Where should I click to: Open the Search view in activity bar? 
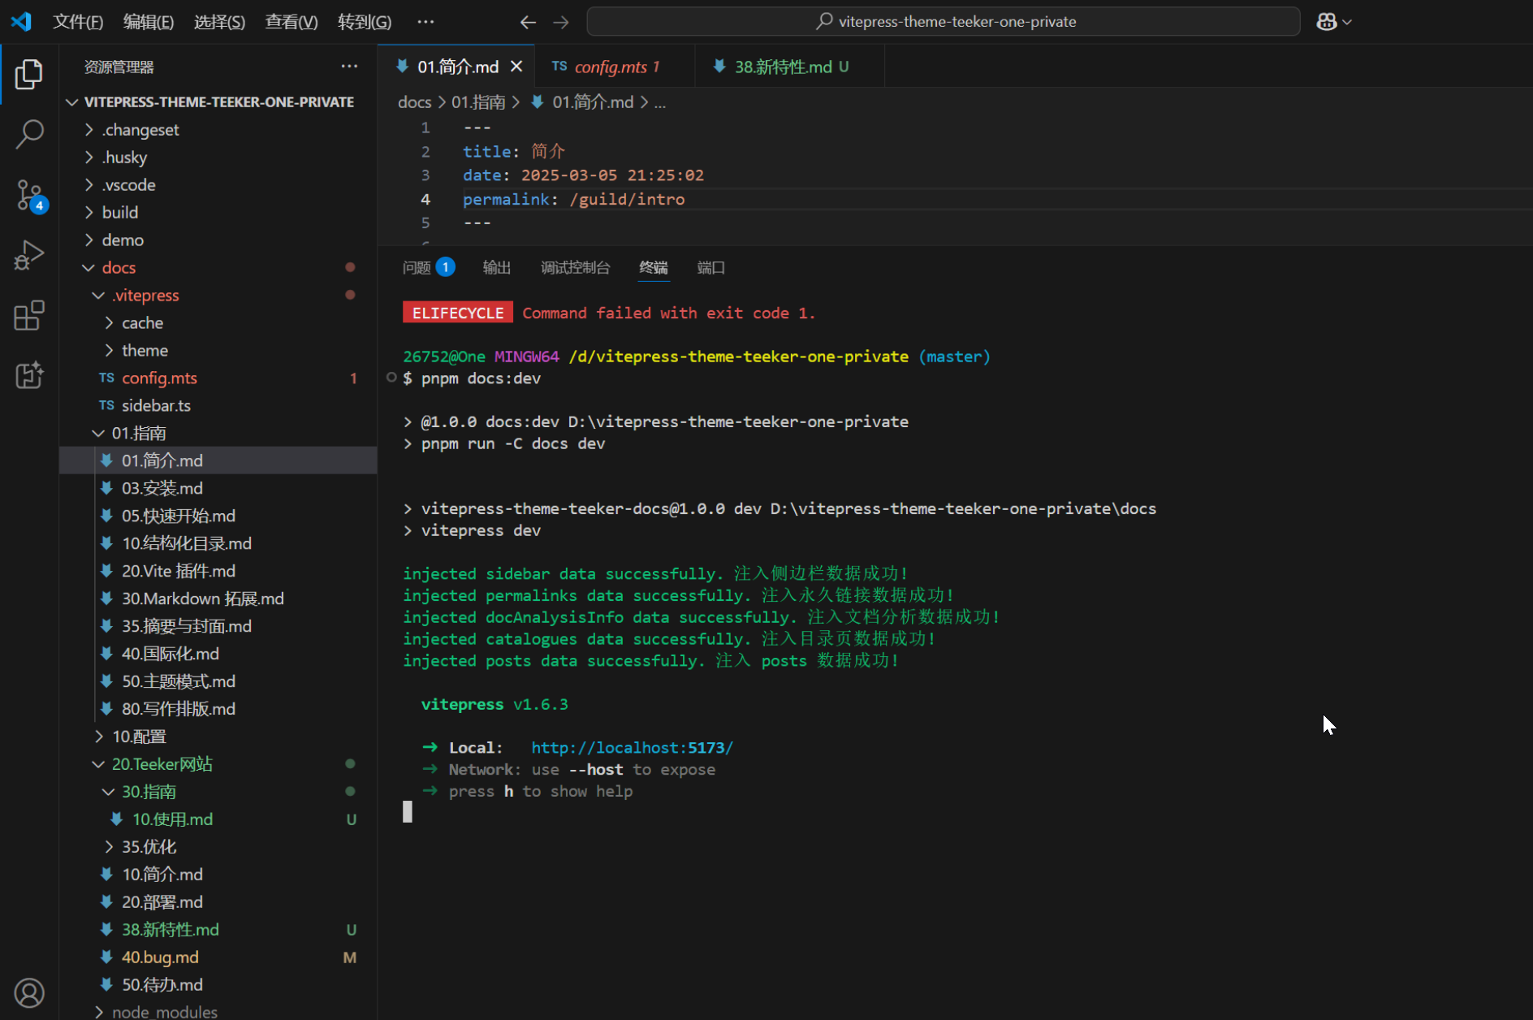click(29, 134)
